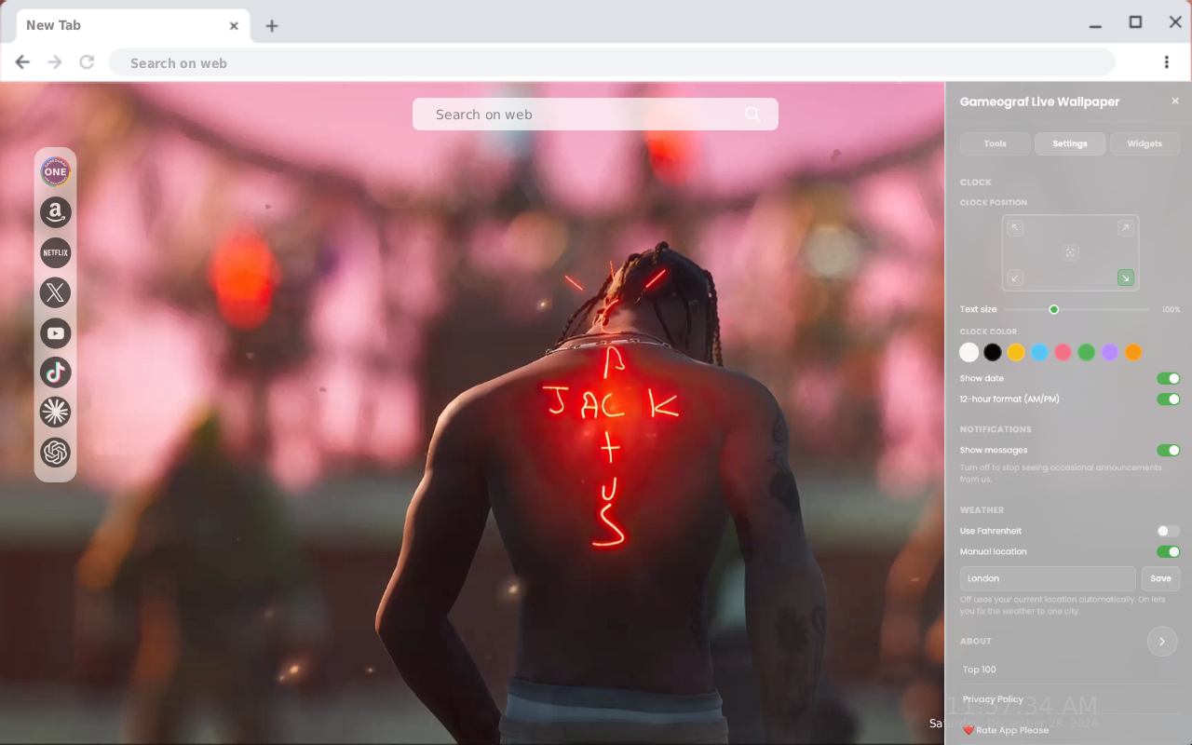The image size is (1192, 745).
Task: Set clock position to bottom-right corner
Action: click(x=1125, y=278)
